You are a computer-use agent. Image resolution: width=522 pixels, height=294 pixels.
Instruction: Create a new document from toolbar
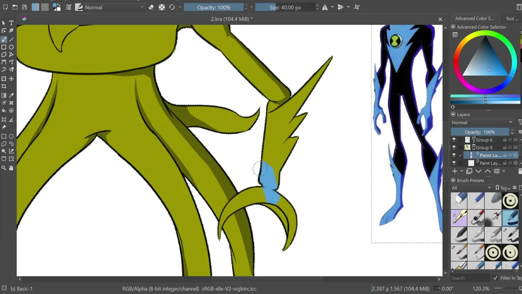(5, 7)
